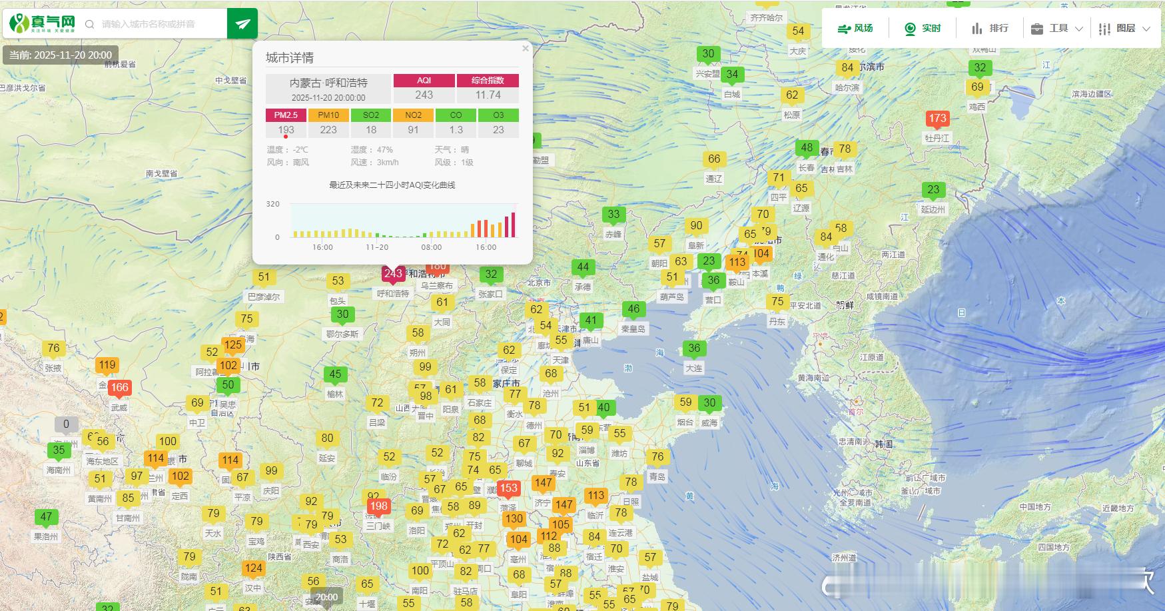This screenshot has height=611, width=1165.
Task: Click the green 41 marker for 唐山
Action: coord(591,320)
